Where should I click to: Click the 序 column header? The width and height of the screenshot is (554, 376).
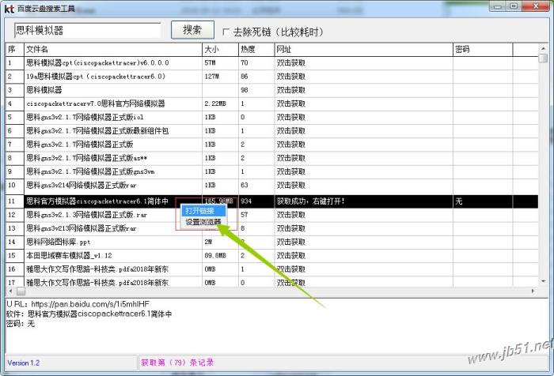[15, 50]
